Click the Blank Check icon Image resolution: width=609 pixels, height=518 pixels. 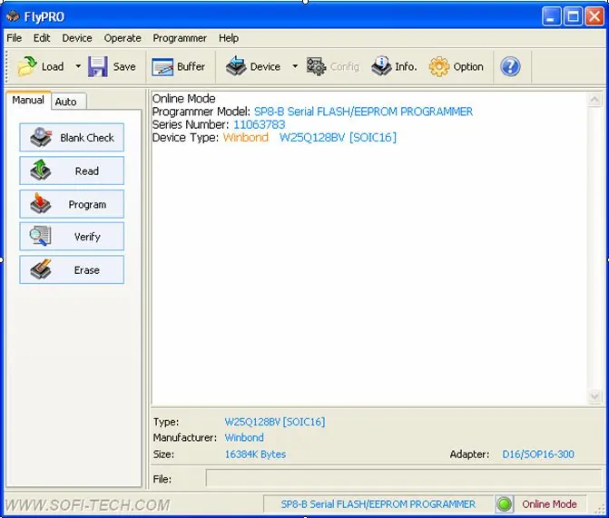click(x=41, y=137)
